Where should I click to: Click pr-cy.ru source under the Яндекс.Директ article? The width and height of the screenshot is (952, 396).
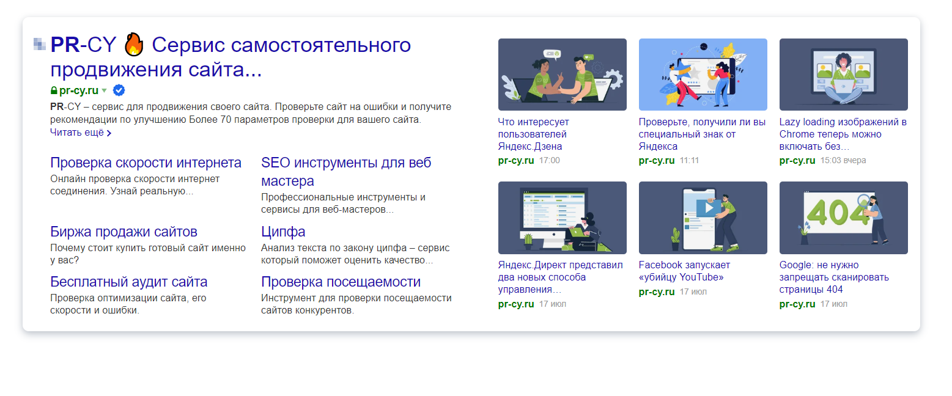pos(516,304)
